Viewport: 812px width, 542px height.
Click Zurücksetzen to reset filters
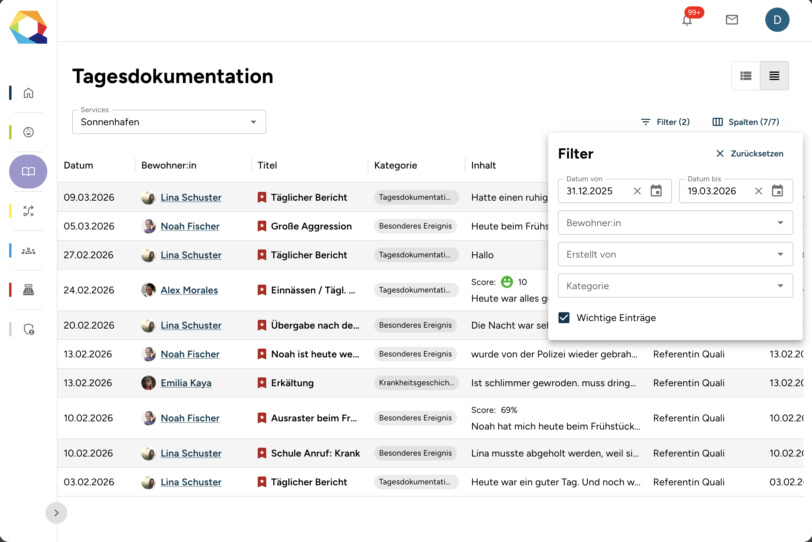750,153
